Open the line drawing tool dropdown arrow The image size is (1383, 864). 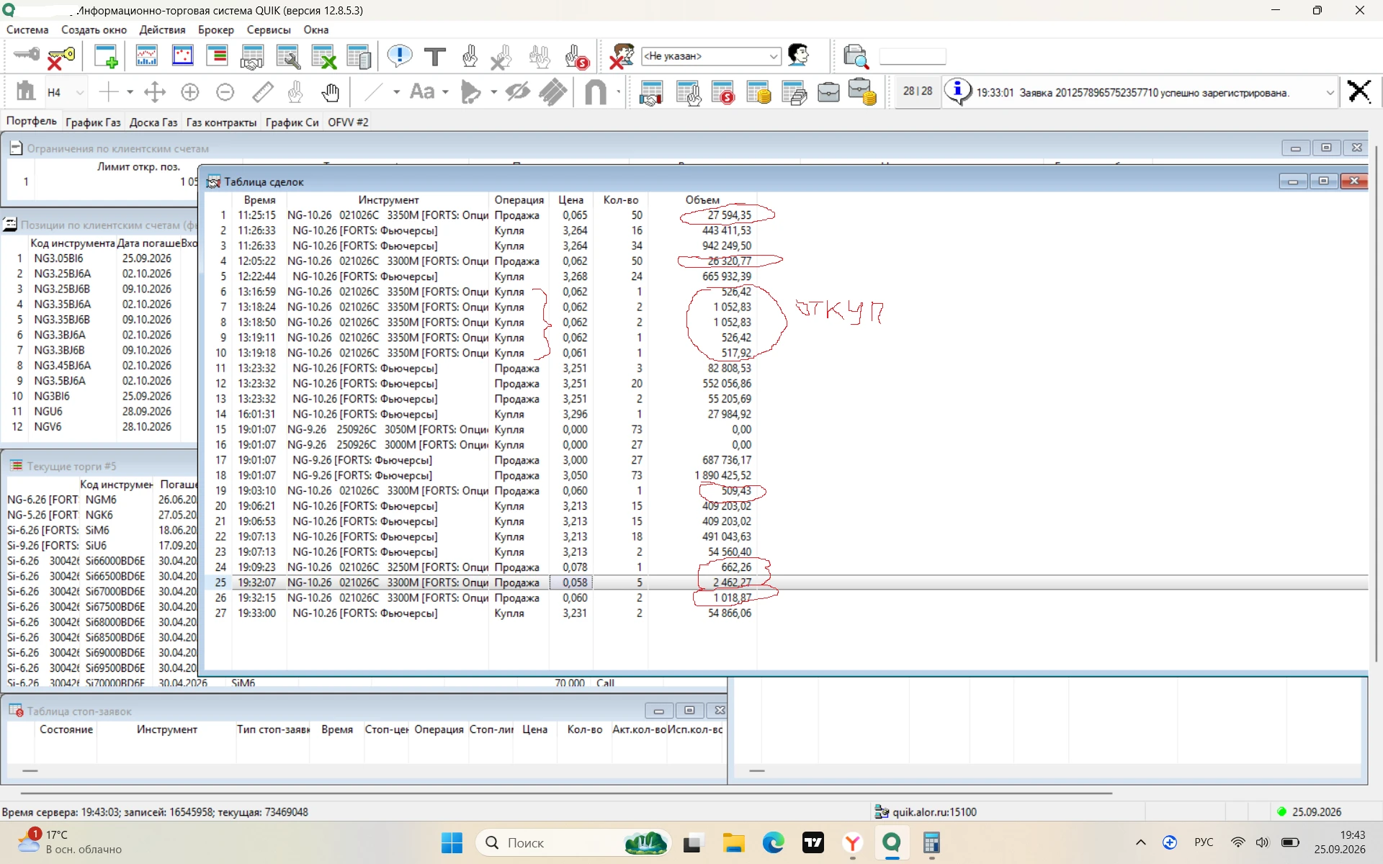(396, 92)
